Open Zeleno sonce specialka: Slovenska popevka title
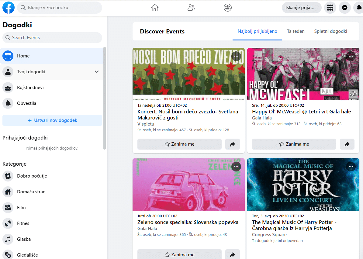 [188, 222]
